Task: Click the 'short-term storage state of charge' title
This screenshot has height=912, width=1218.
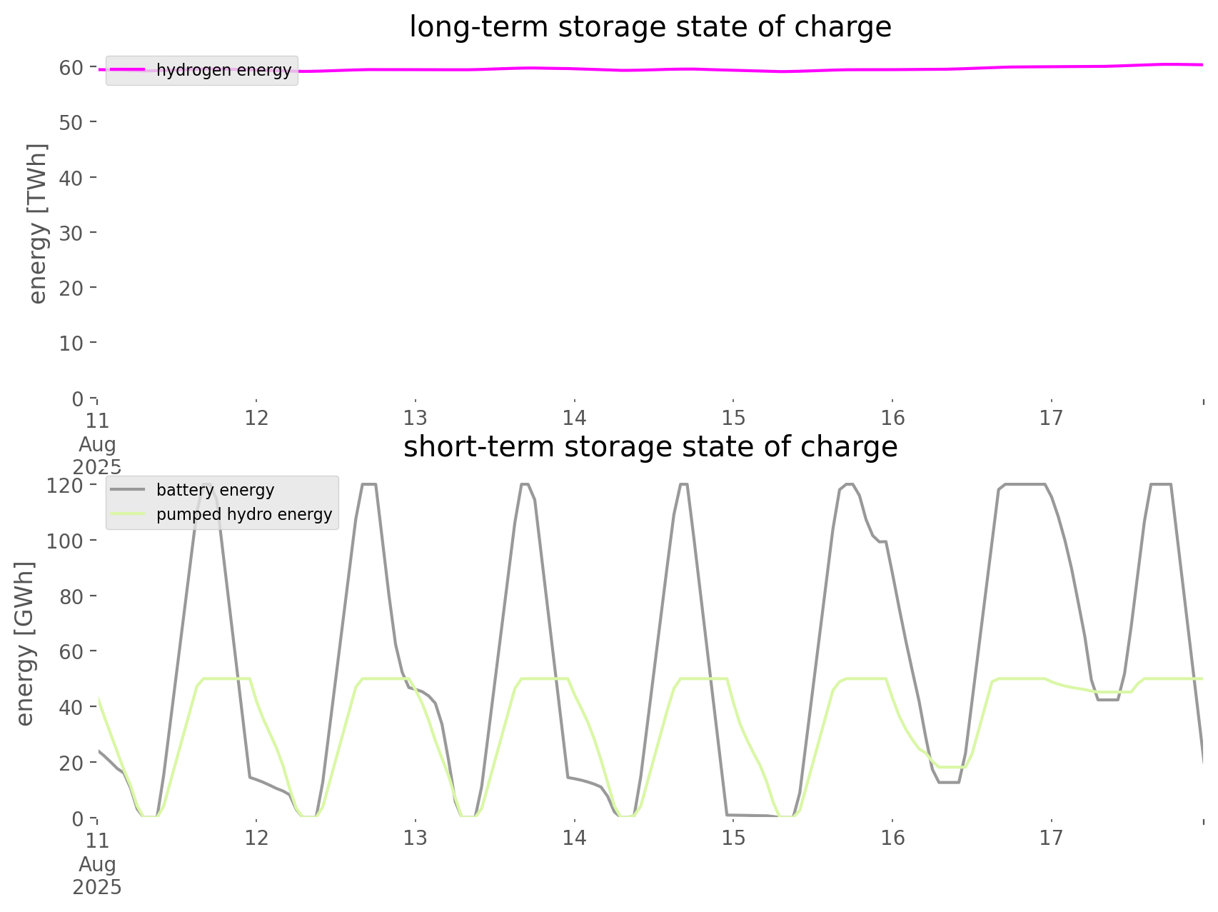Action: point(650,447)
